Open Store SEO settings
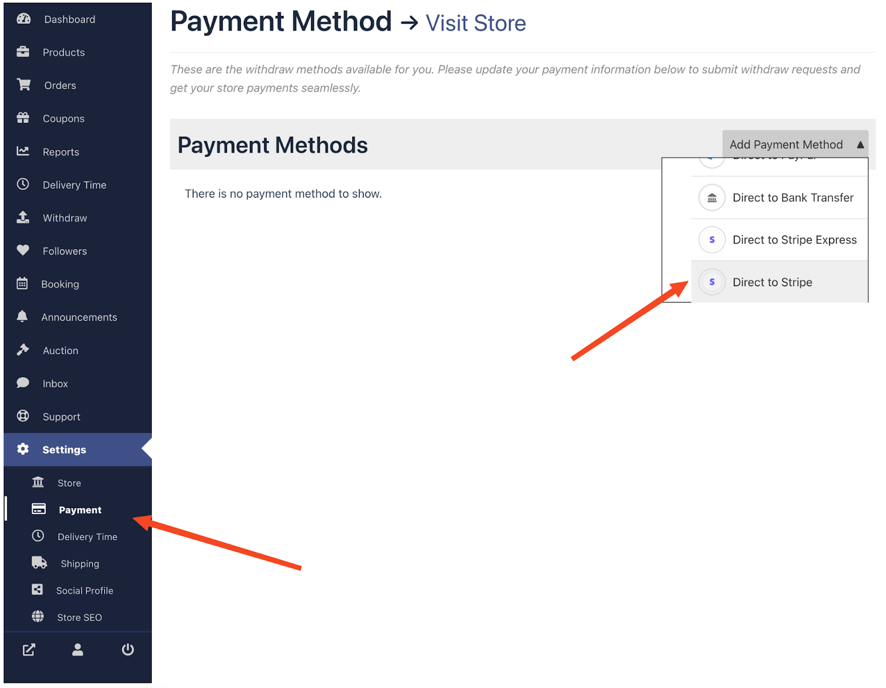 click(x=79, y=617)
